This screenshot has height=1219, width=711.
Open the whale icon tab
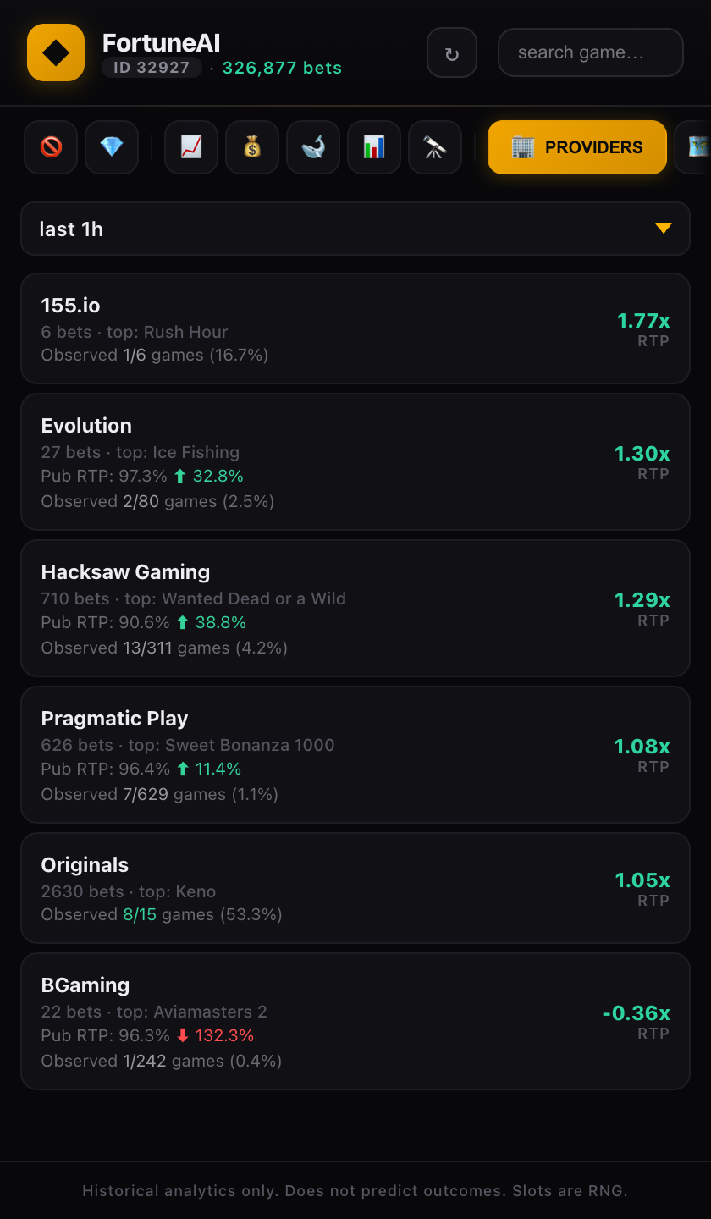point(313,147)
